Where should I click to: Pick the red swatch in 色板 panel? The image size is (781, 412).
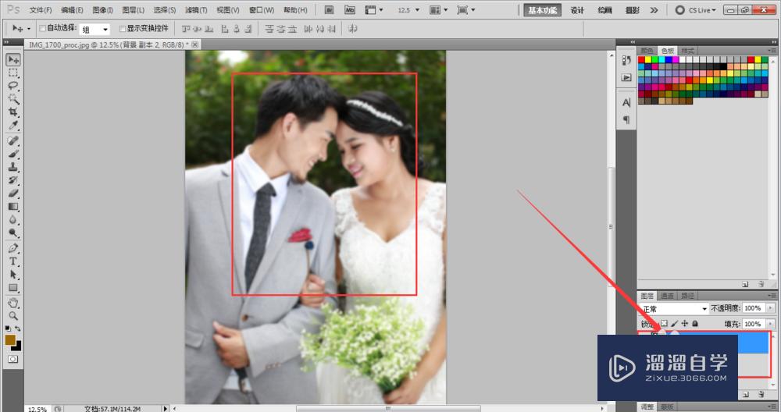point(641,60)
